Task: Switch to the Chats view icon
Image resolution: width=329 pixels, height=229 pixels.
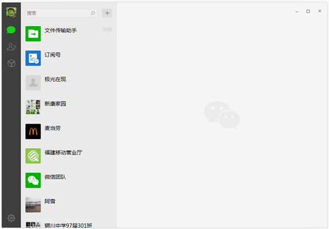Action: click(11, 30)
